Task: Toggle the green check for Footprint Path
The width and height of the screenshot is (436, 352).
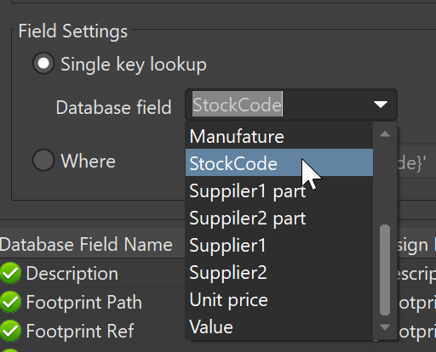Action: coord(10,302)
